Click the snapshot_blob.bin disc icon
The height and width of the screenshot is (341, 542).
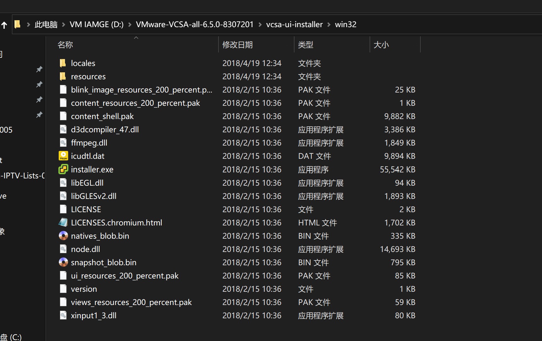click(63, 262)
